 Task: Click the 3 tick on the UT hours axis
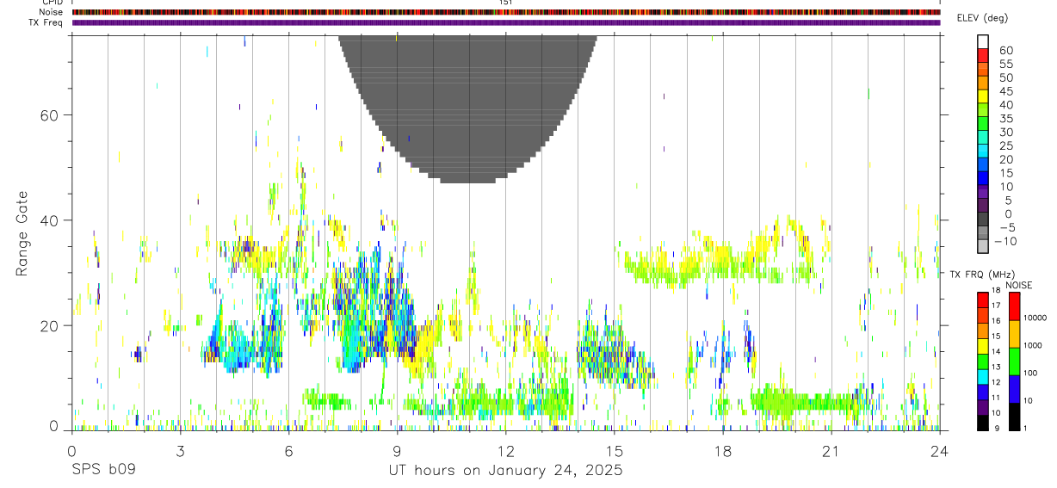[x=181, y=450]
